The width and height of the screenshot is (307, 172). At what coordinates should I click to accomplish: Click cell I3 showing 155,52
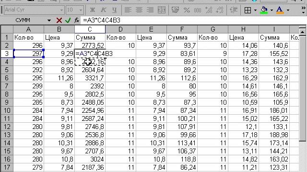[x=274, y=54]
